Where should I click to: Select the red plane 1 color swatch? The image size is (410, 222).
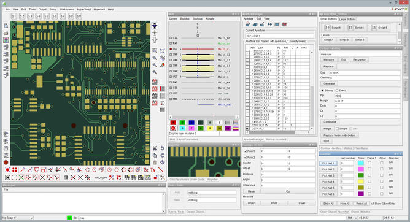(x=173, y=123)
